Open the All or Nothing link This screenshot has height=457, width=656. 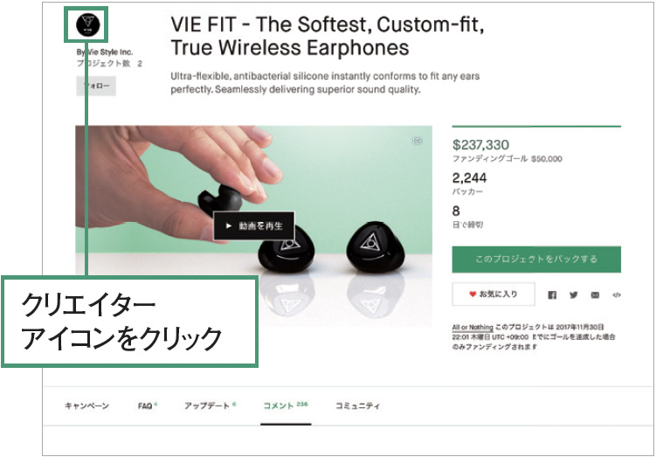(x=473, y=327)
